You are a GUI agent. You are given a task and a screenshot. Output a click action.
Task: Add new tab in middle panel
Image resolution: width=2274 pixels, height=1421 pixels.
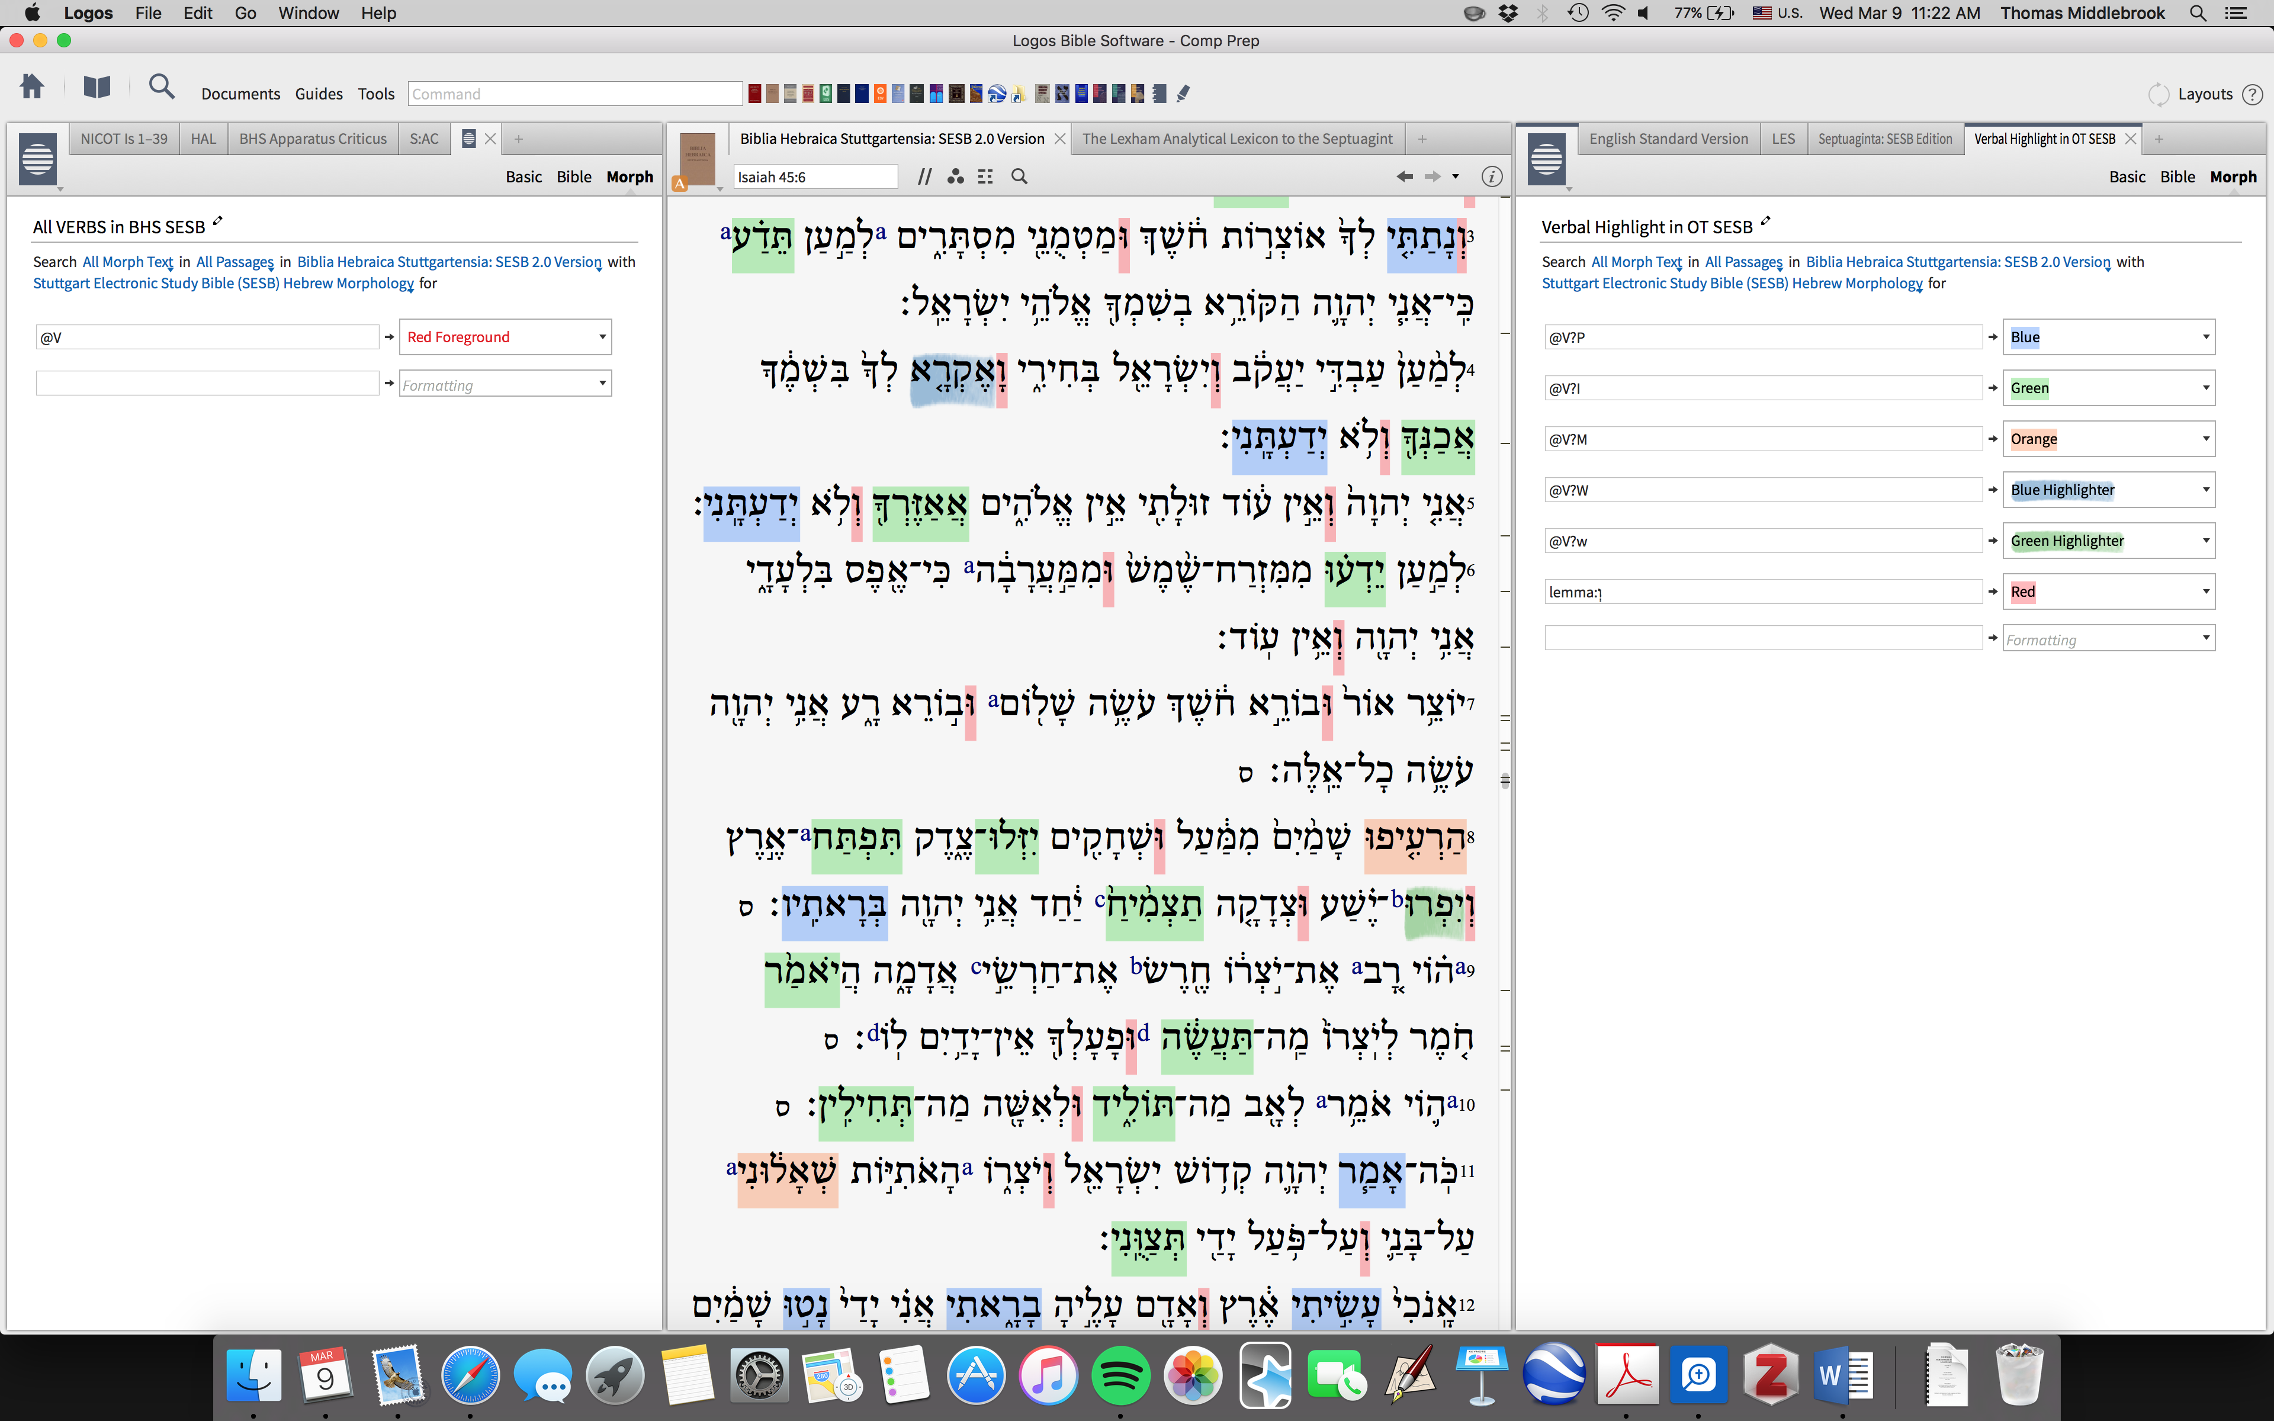1422,139
